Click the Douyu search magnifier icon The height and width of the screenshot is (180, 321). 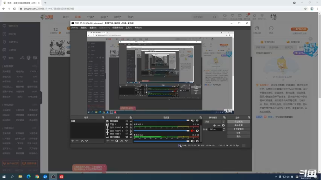click(x=215, y=17)
